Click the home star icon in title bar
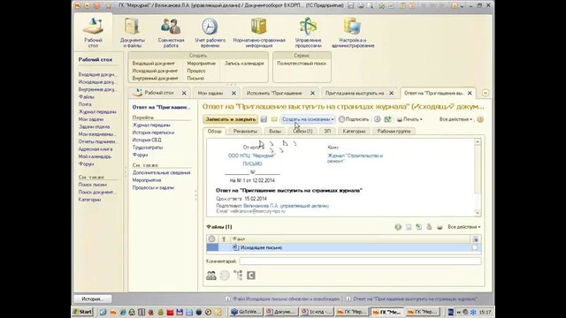The image size is (566, 318). [108, 6]
